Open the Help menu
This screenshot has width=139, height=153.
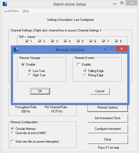pos(26,11)
